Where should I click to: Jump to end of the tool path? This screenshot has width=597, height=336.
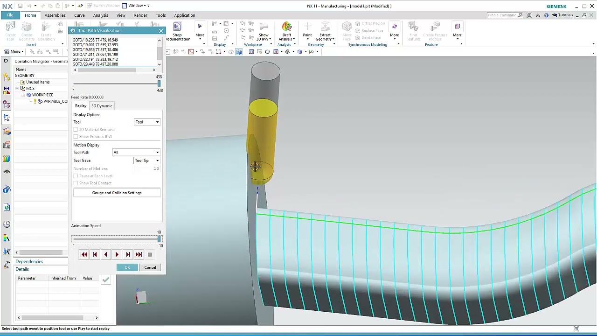[139, 254]
